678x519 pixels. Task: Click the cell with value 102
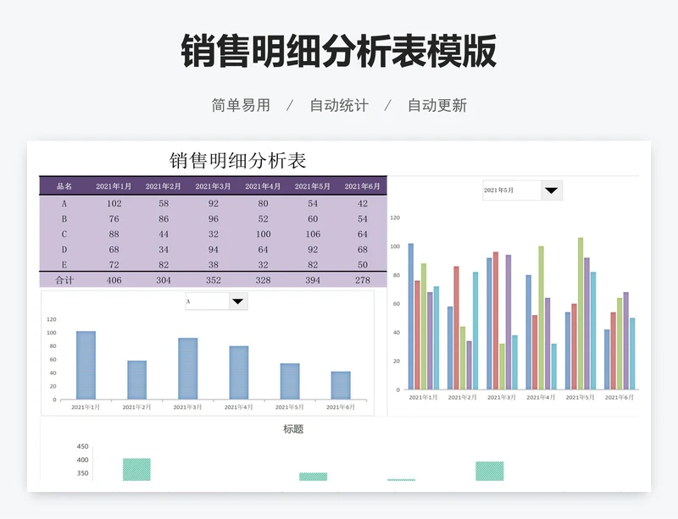114,203
